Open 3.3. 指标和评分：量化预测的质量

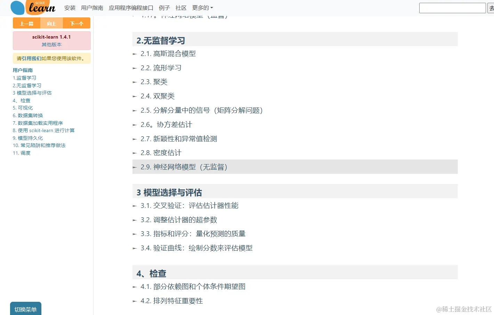193,234
